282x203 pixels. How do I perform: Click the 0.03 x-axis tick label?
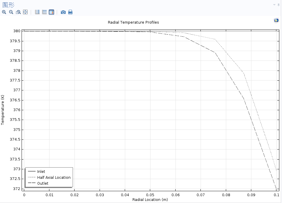tap(100, 195)
